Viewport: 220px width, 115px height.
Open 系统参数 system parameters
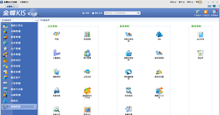click(x=87, y=36)
